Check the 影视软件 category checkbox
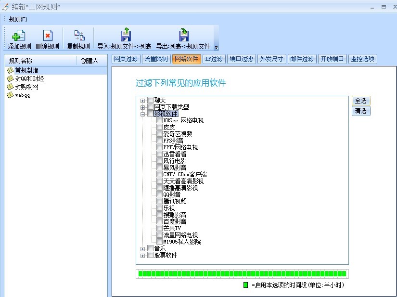This screenshot has height=297, width=397. coord(151,114)
